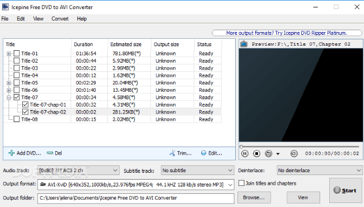Click the Del label

pyautogui.click(x=58, y=153)
